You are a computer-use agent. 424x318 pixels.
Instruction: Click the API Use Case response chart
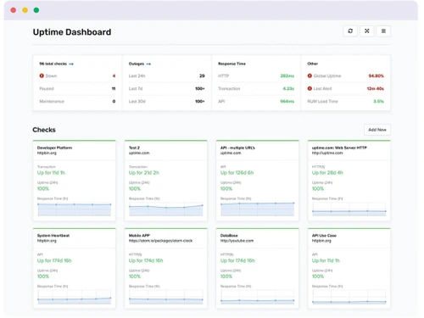(349, 297)
